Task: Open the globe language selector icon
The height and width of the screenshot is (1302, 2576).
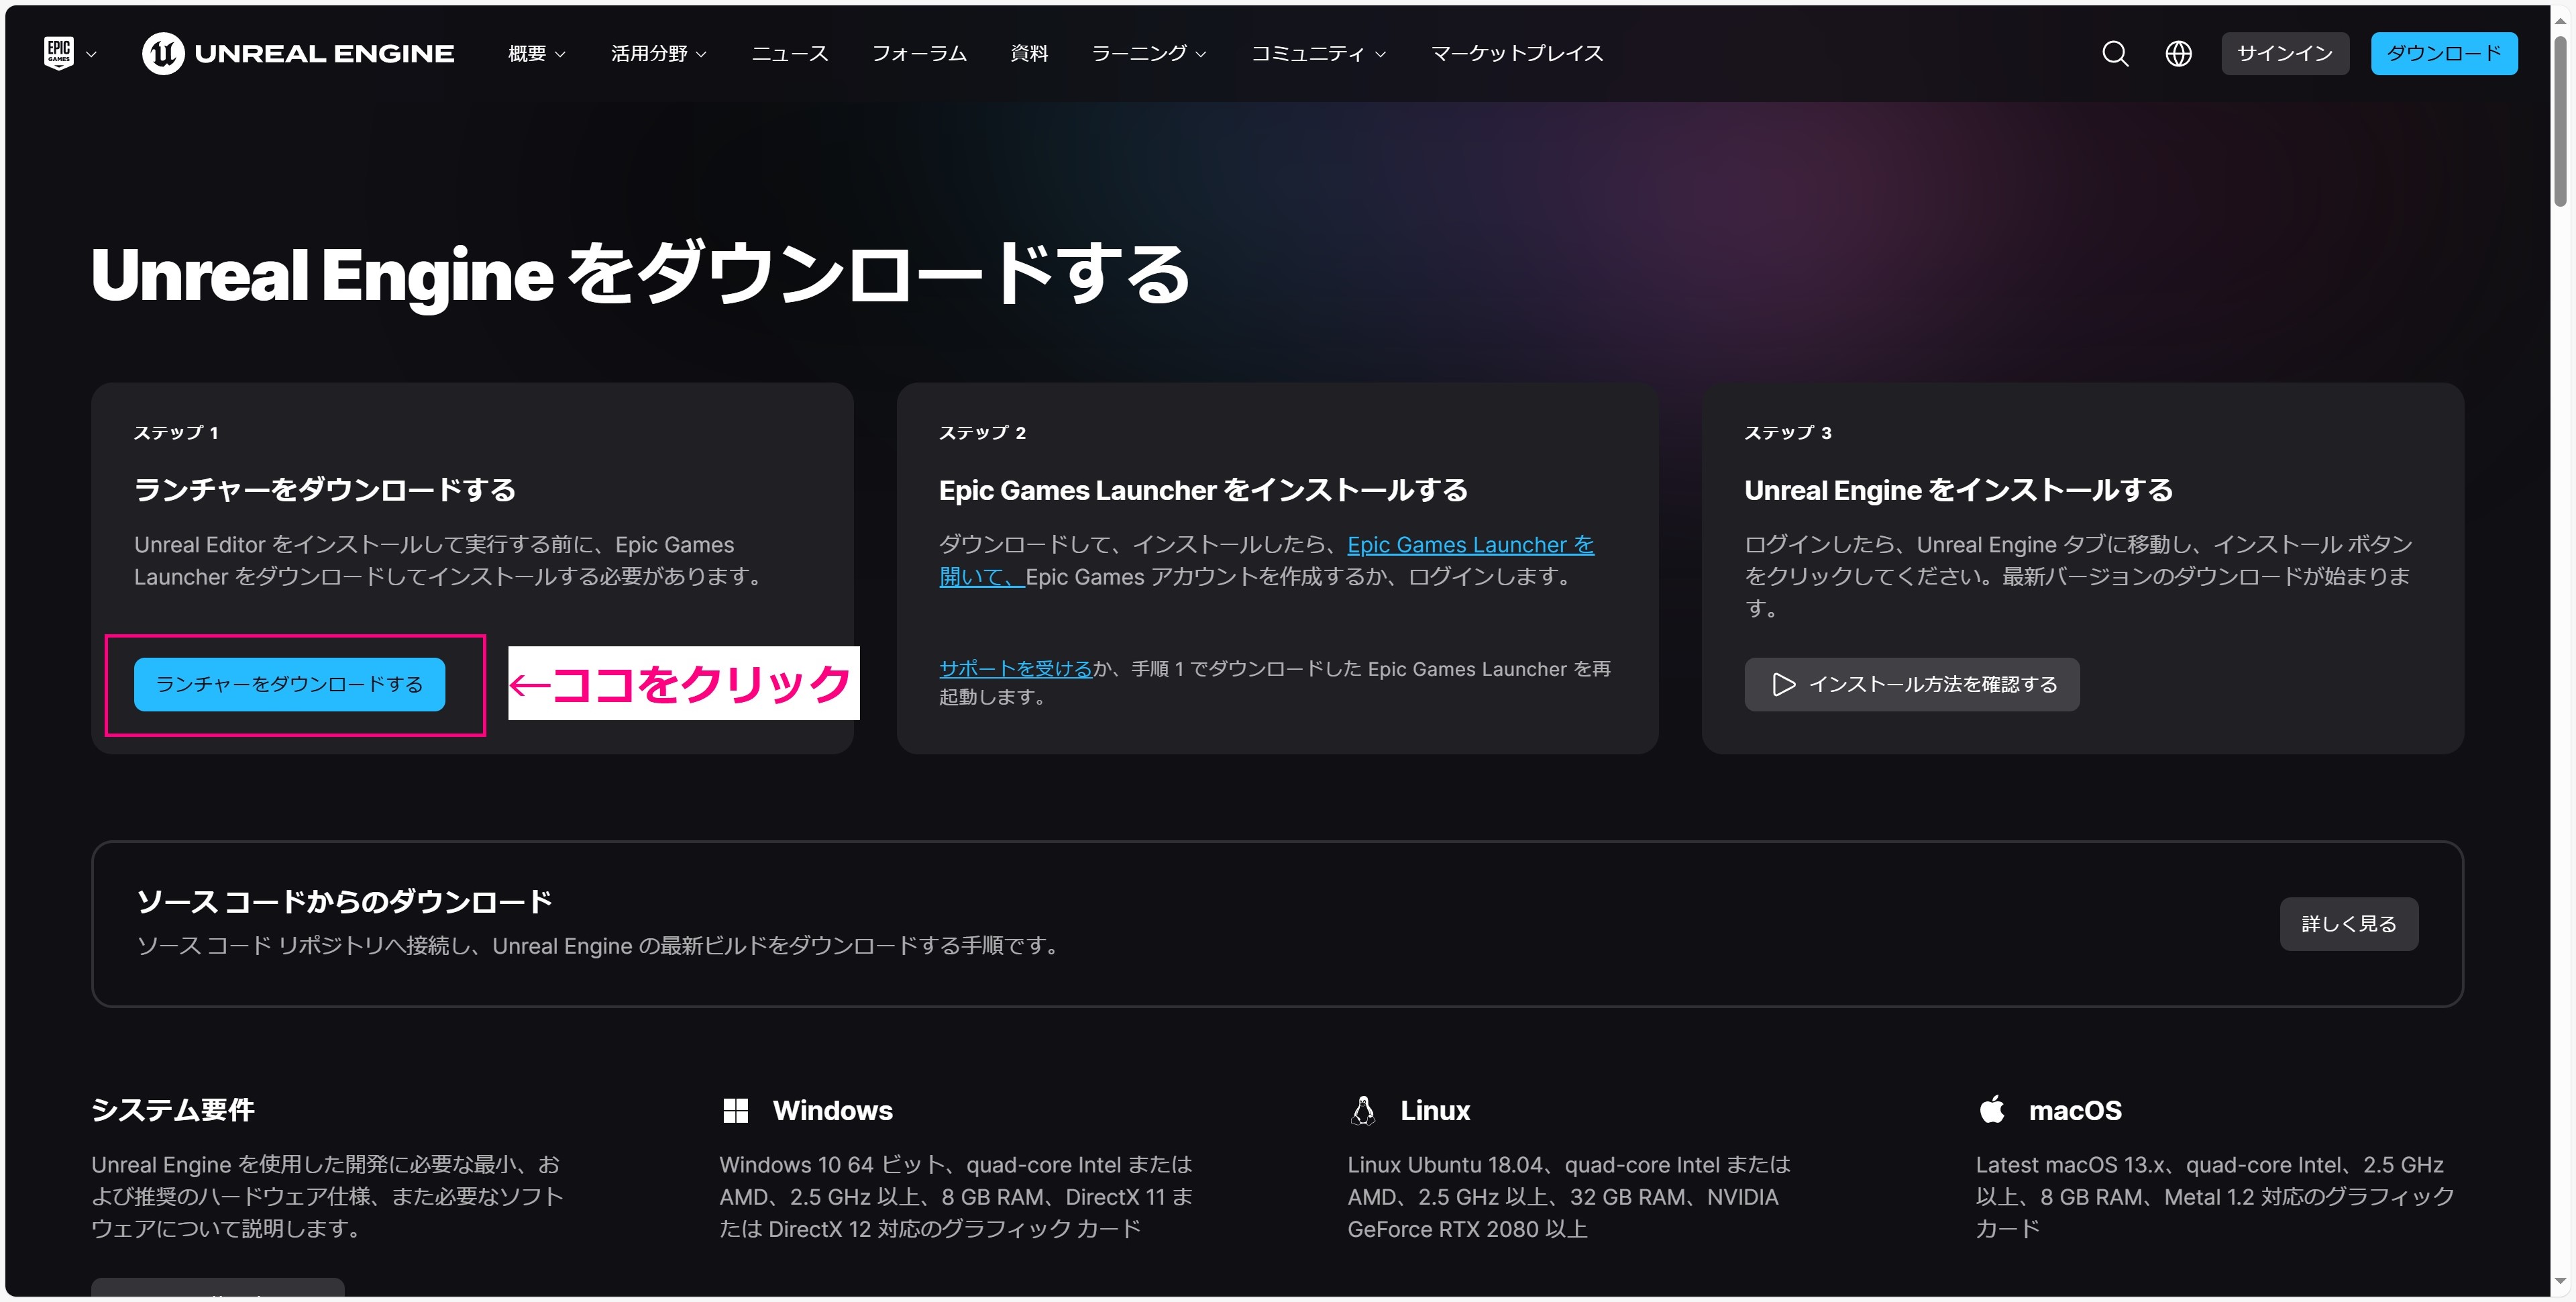Action: pyautogui.click(x=2178, y=53)
